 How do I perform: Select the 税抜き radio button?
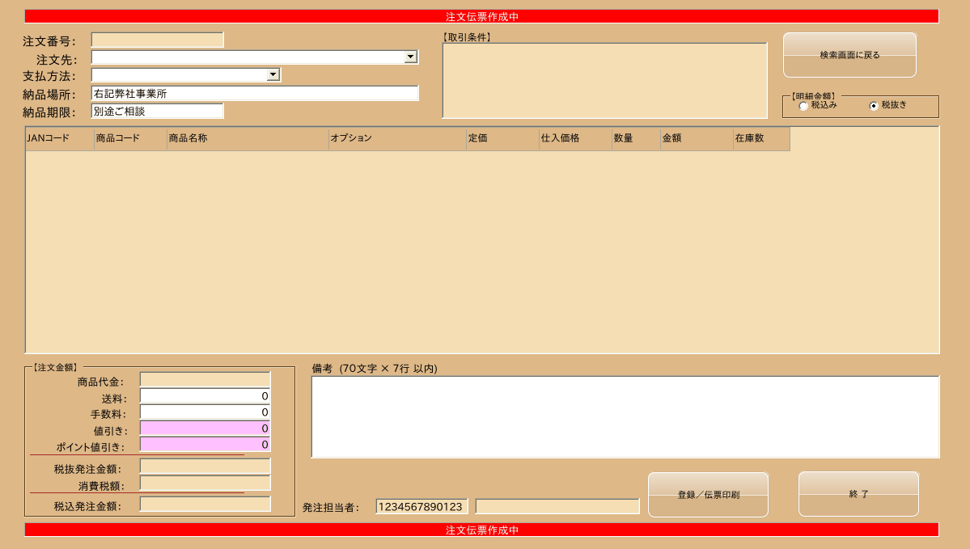pos(874,107)
